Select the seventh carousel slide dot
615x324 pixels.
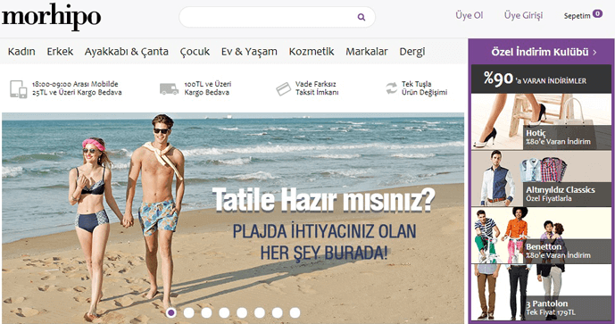pos(277,312)
